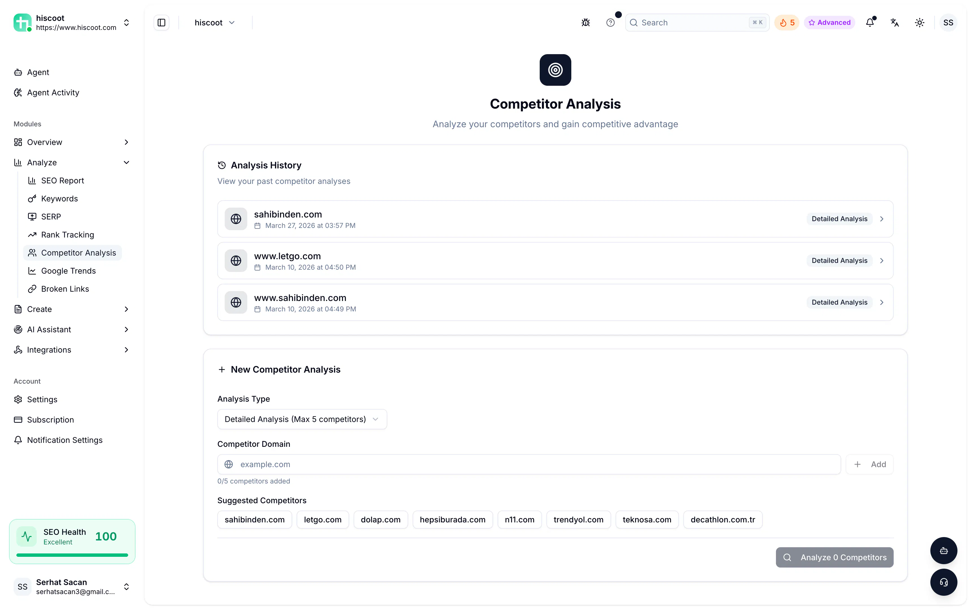
Task: Open the notifications bell
Action: tap(870, 23)
